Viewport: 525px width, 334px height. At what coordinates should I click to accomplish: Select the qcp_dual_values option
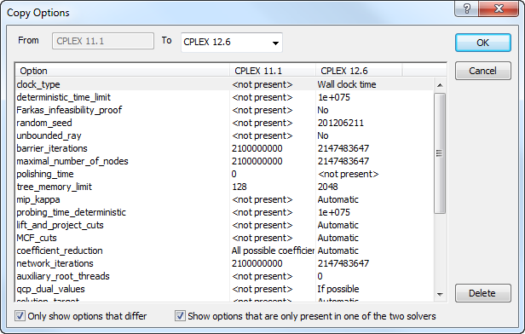(x=224, y=289)
